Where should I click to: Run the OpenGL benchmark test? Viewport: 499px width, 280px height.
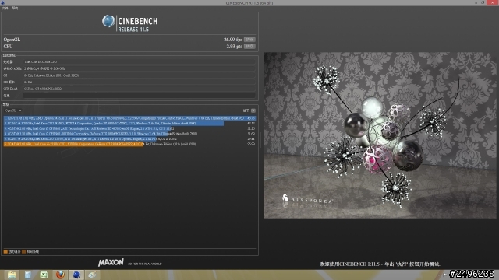coord(249,40)
